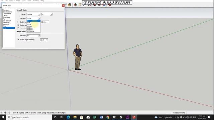Launch Microsoft Edge from taskbar
The width and height of the screenshot is (214, 120).
68,117
